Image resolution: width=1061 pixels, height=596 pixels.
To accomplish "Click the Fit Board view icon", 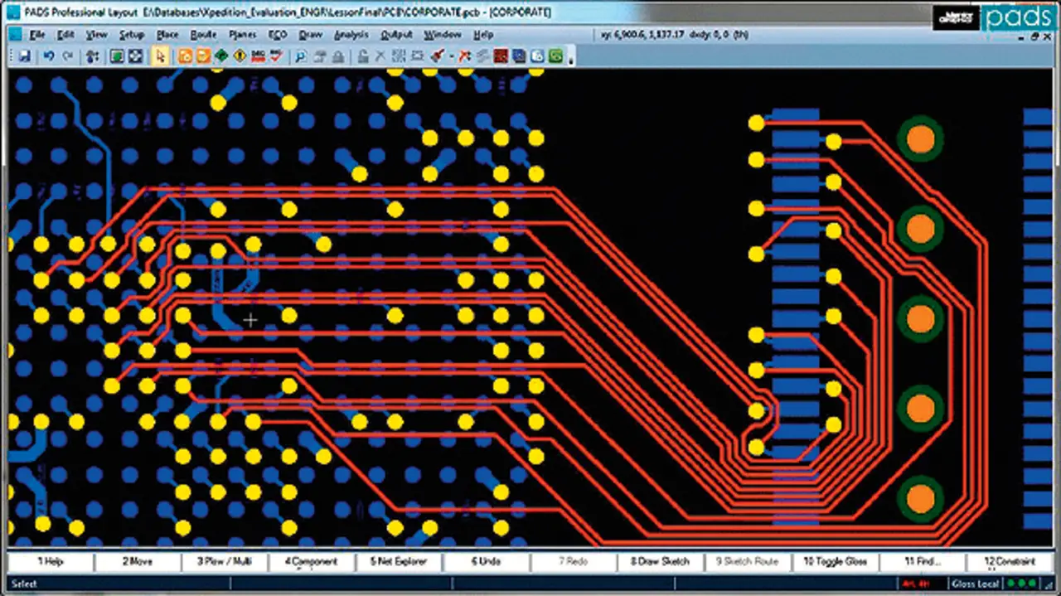I will click(x=136, y=56).
